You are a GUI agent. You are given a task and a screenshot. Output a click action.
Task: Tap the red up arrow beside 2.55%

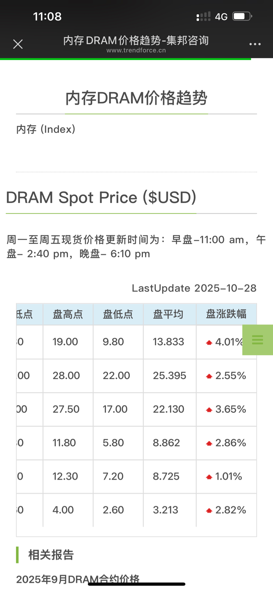tap(209, 376)
